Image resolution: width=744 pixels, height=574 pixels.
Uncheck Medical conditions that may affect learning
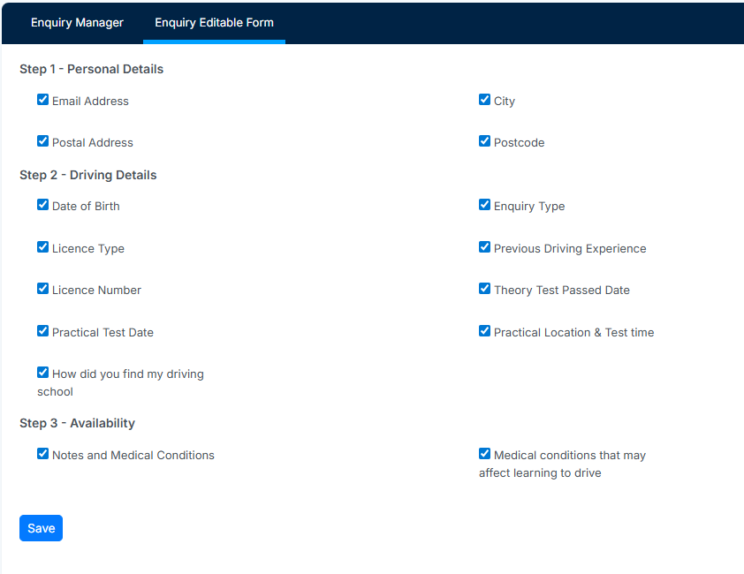pyautogui.click(x=484, y=454)
